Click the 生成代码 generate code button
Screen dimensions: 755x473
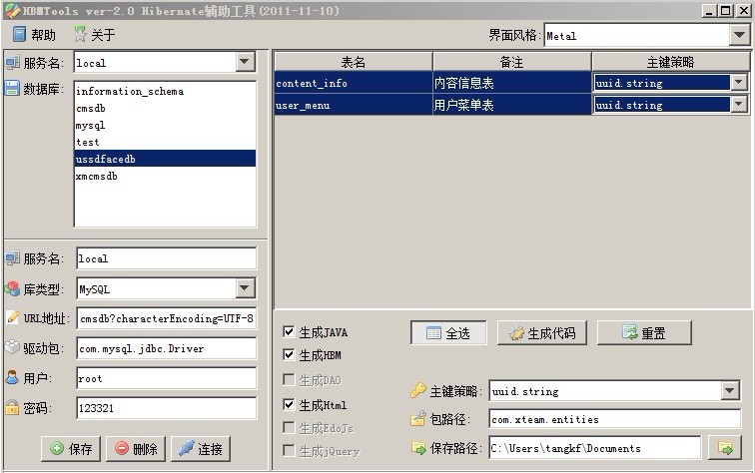(542, 333)
